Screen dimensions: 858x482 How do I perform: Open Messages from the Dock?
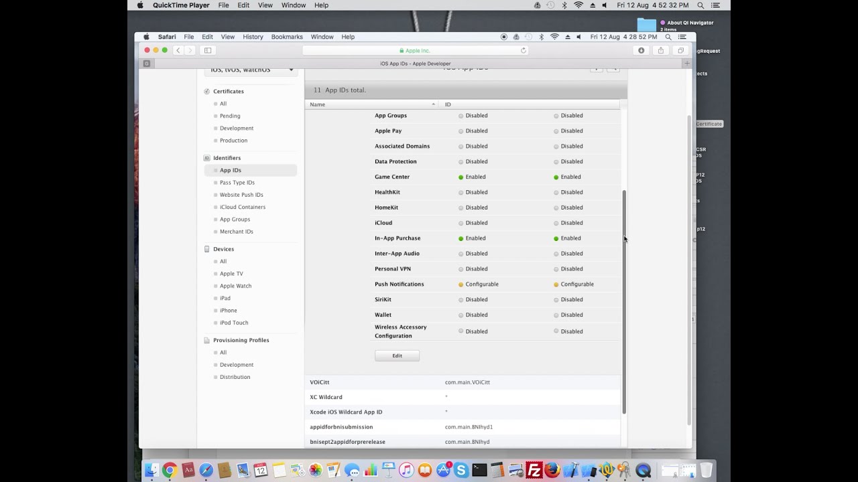point(352,471)
